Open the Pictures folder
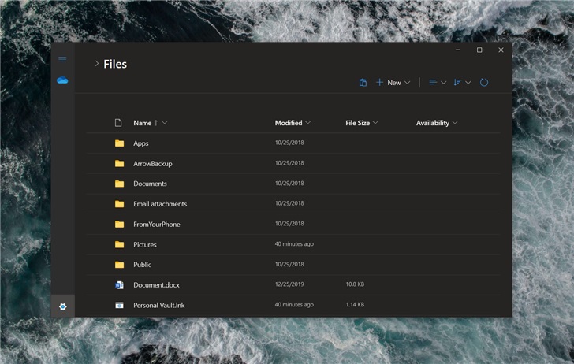This screenshot has height=364, width=574. [145, 244]
